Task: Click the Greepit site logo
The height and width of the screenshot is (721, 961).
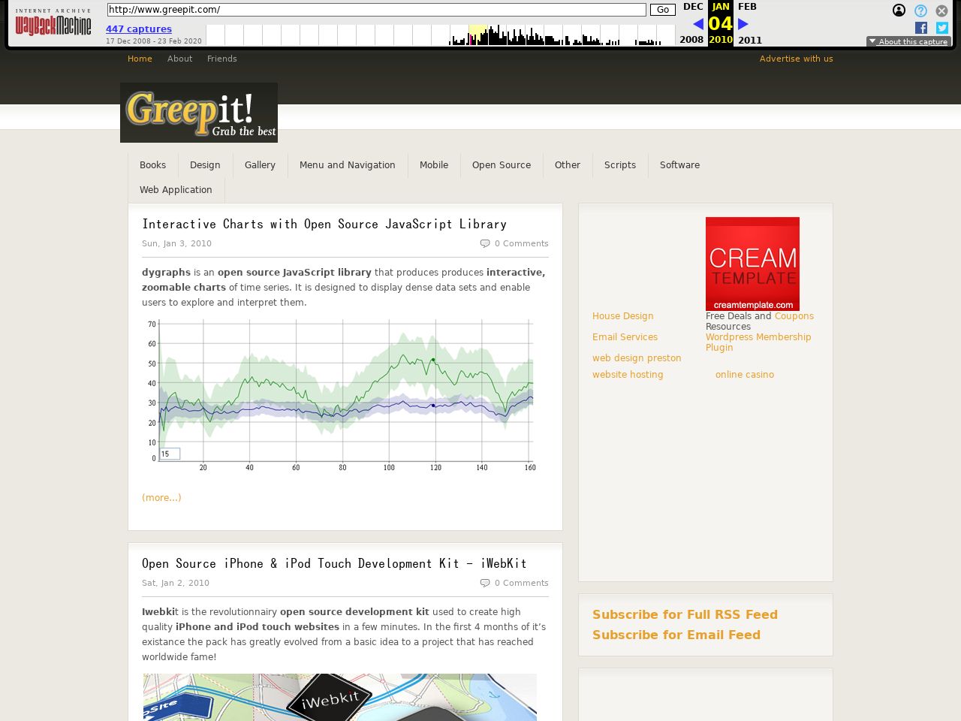Action: (x=199, y=113)
